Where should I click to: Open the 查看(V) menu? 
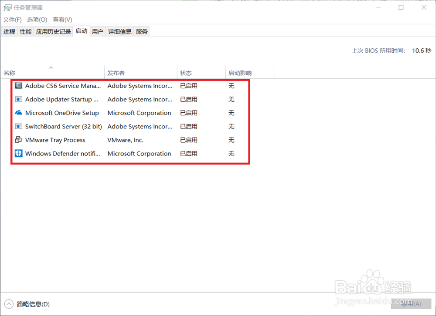point(62,20)
